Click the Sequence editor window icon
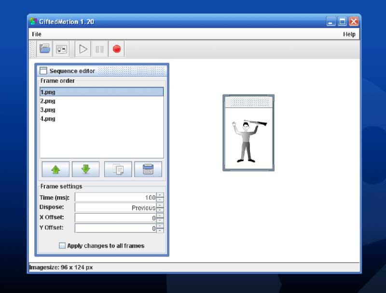Screen dimensions: 386x293 [43, 71]
